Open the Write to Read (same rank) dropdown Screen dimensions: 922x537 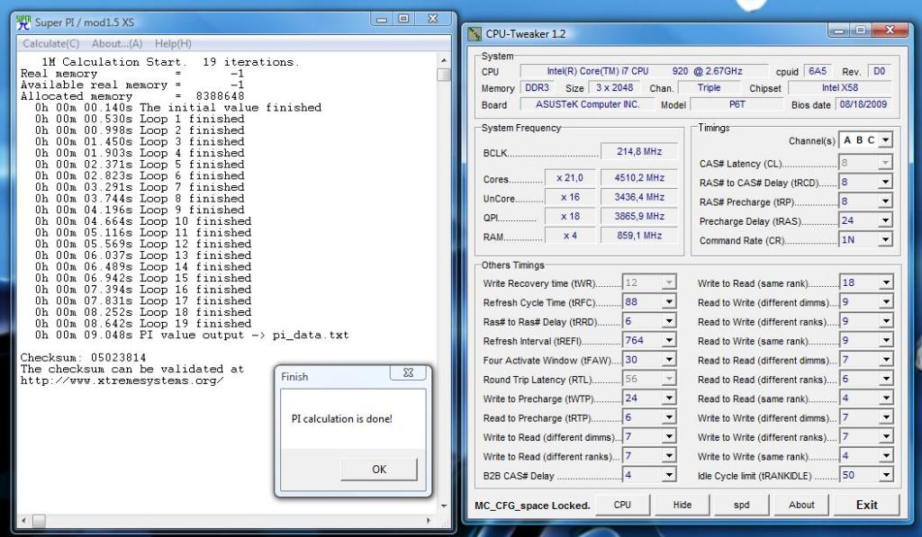886,282
